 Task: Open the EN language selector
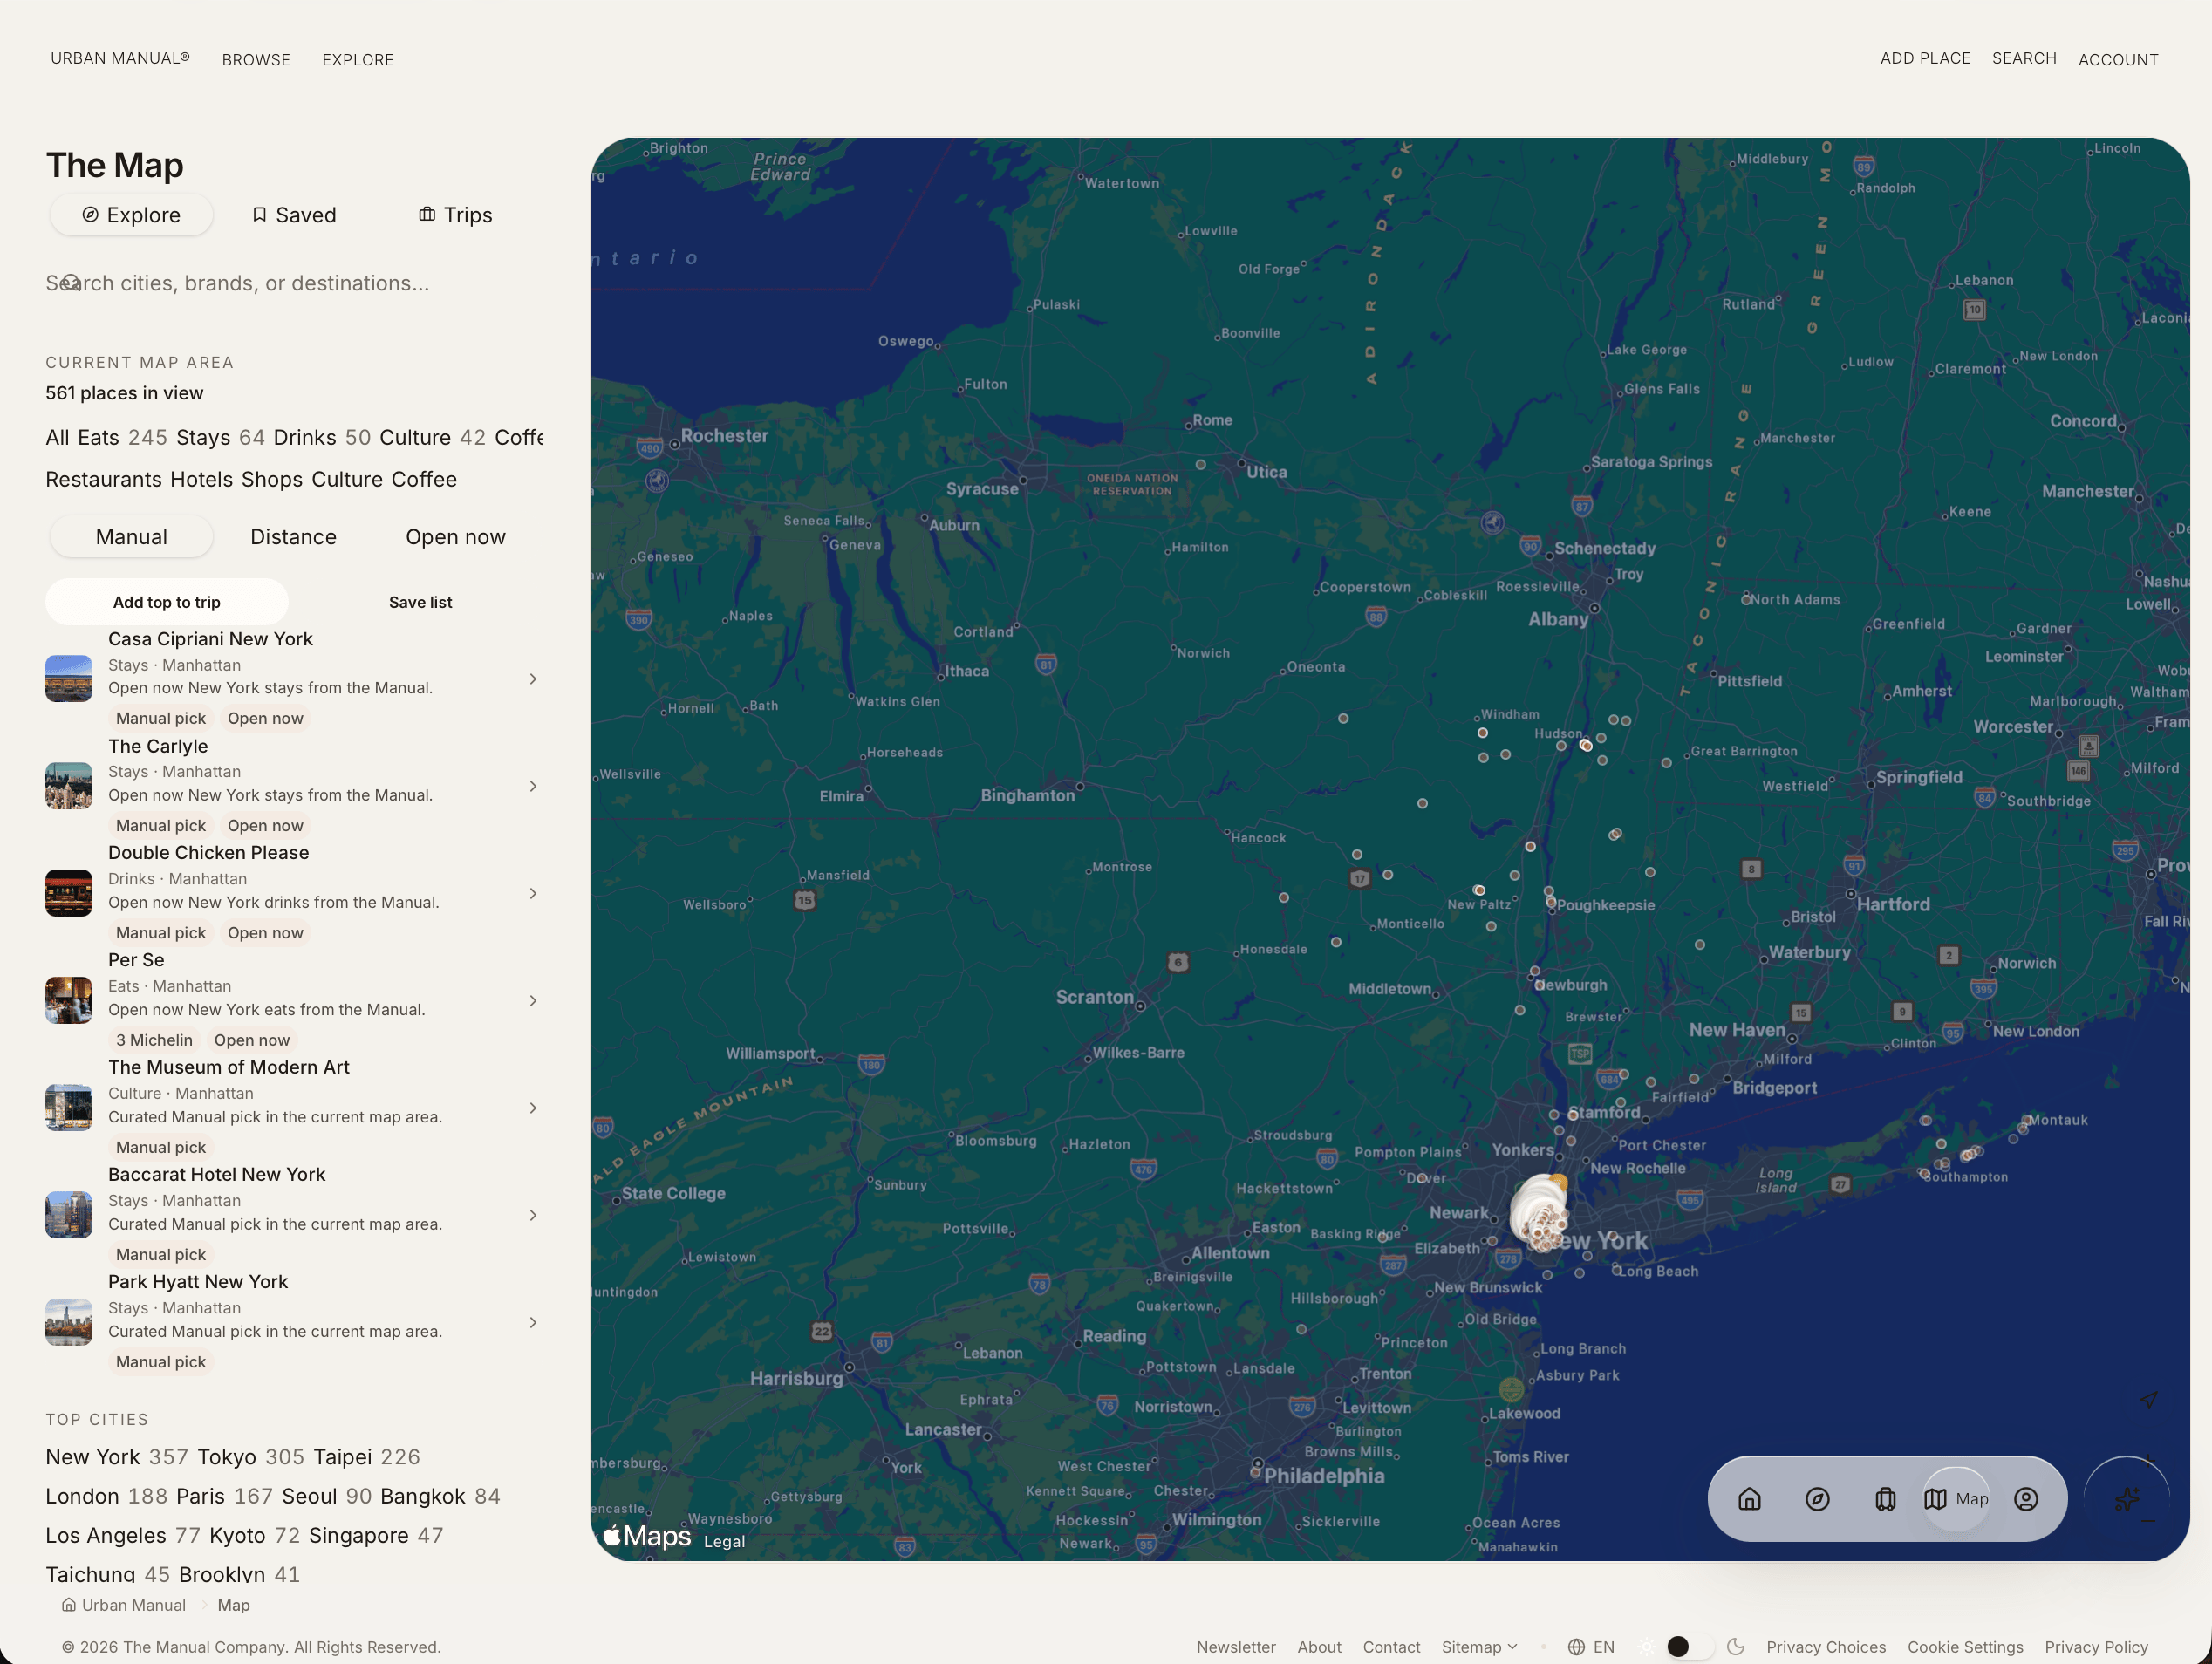1591,1647
